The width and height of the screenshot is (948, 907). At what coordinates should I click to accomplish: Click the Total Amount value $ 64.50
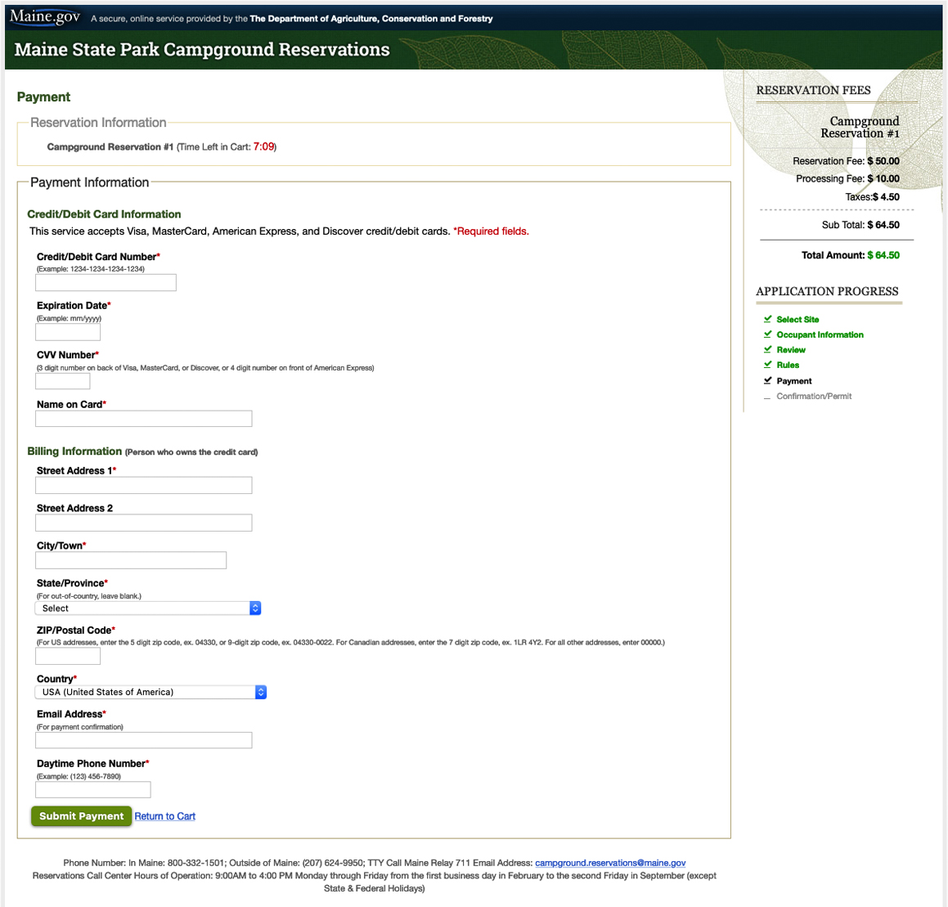pyautogui.click(x=883, y=255)
